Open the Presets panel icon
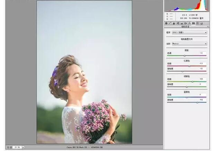Viewport: 213px width, 151px height. pos(197,23)
